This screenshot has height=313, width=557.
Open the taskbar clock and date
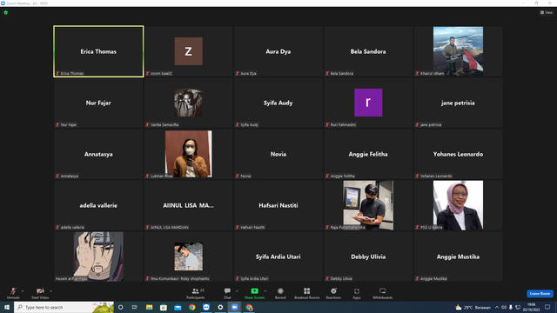(x=532, y=307)
